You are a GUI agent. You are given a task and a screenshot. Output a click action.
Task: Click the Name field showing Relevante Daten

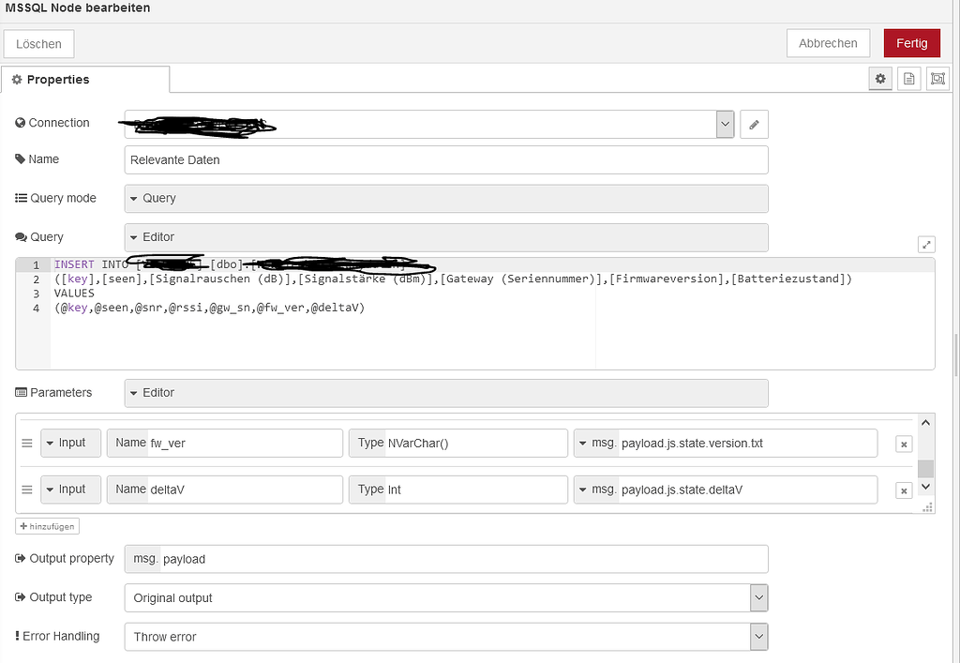pyautogui.click(x=445, y=159)
